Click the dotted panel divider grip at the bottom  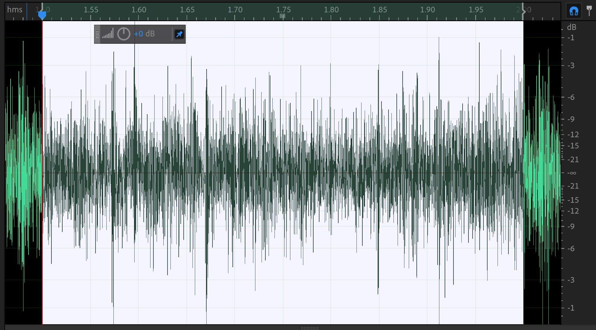[x=309, y=328]
